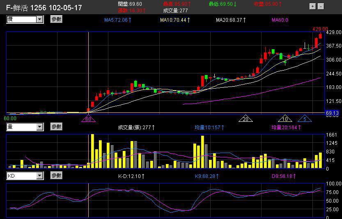Click the 成交量(張):277 label
Viewport: 342px width, 219px height.
click(136, 128)
